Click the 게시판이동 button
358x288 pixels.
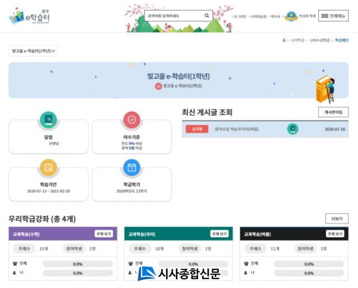333,112
